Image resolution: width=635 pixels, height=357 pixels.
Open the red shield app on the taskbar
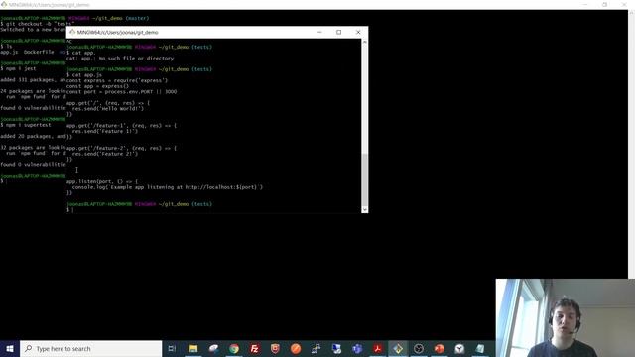coord(275,348)
